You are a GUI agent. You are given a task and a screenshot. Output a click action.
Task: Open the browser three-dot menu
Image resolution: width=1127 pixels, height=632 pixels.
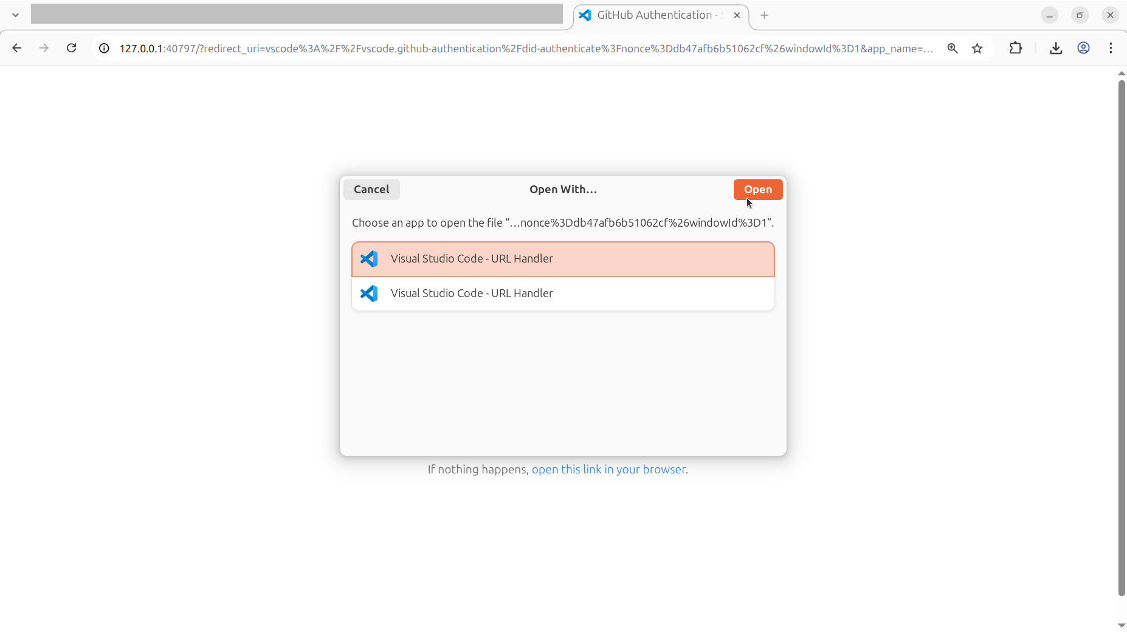click(x=1111, y=48)
